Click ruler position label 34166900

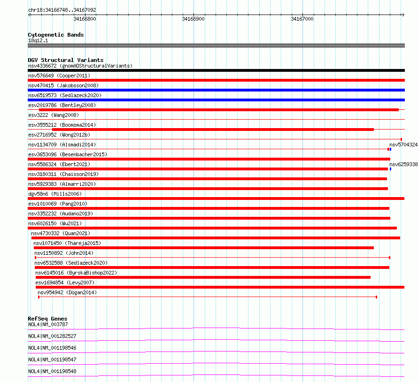193,19
